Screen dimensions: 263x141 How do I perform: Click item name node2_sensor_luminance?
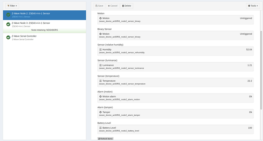[x=122, y=68]
